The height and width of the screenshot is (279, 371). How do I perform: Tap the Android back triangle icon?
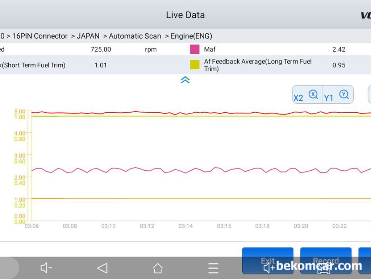tap(103, 268)
